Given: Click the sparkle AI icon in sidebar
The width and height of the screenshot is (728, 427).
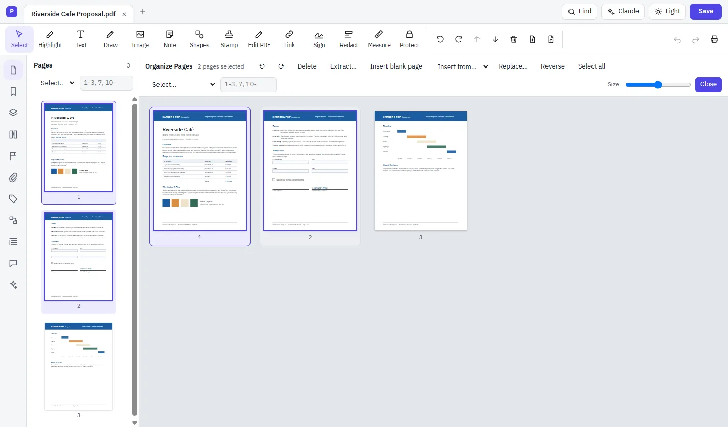Looking at the screenshot, I should pos(13,285).
